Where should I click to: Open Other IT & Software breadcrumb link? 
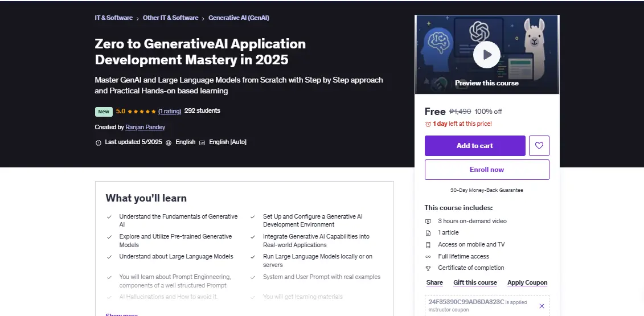(x=170, y=18)
